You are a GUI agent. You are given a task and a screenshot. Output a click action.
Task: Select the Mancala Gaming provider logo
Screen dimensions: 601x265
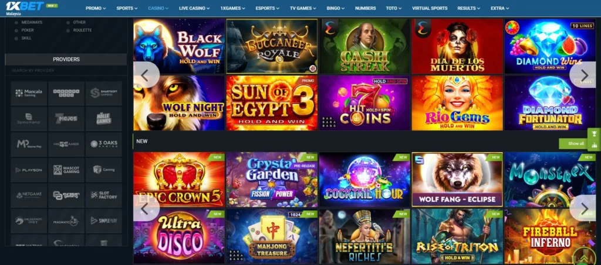pos(29,93)
